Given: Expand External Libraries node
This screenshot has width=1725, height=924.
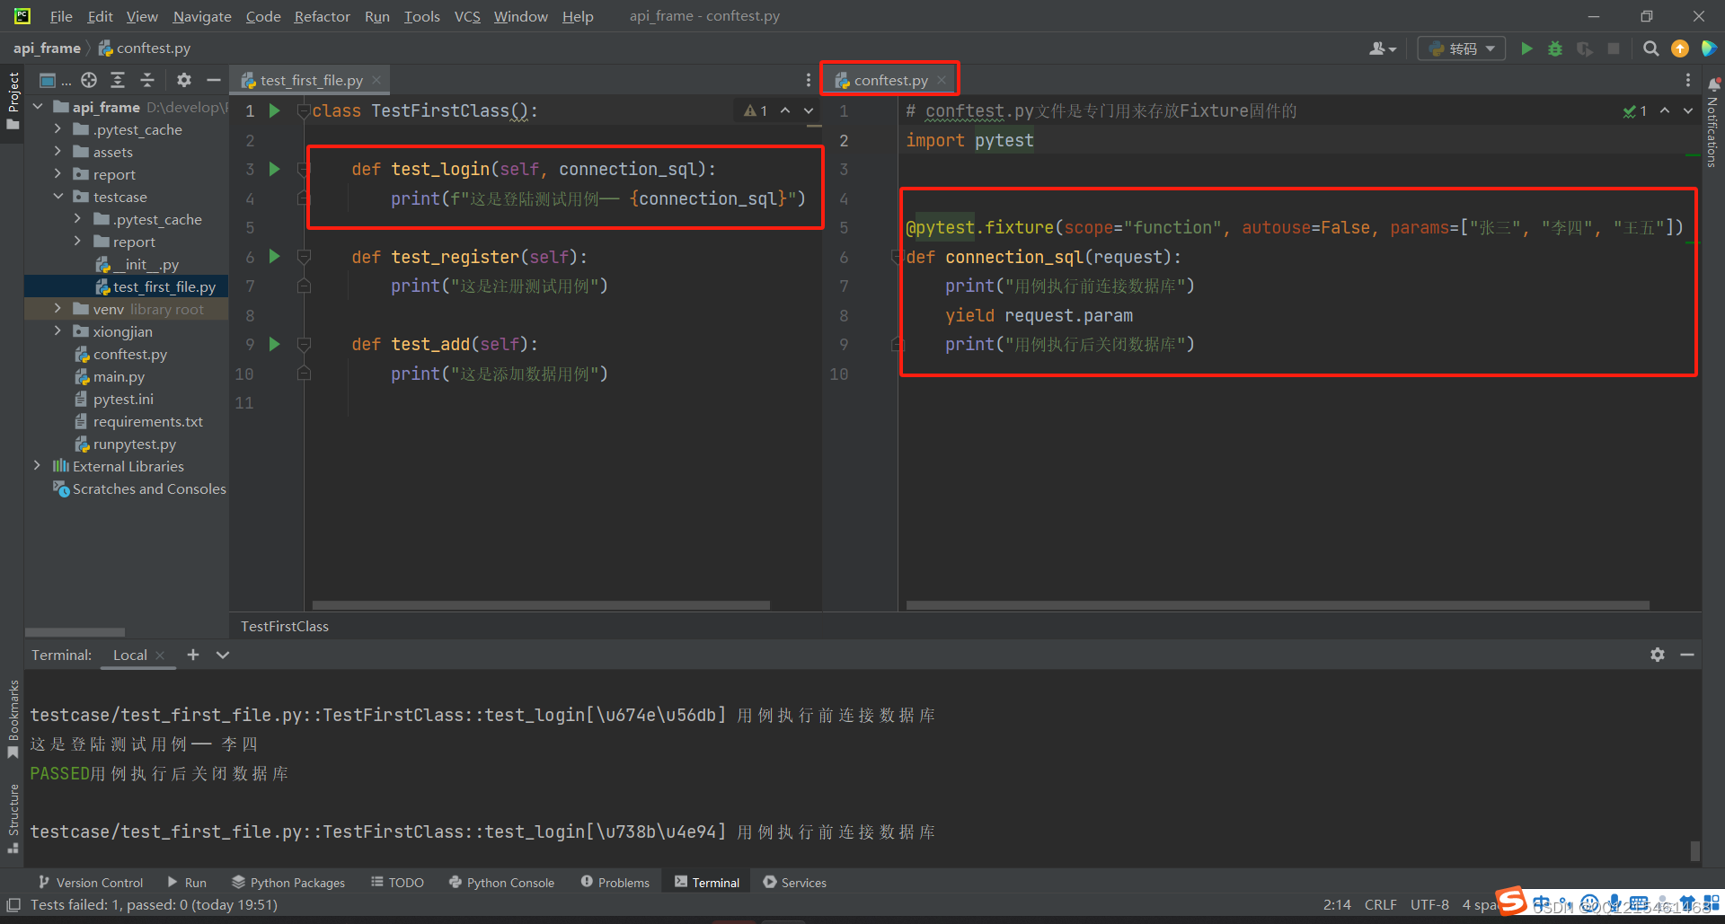Looking at the screenshot, I should pos(38,466).
